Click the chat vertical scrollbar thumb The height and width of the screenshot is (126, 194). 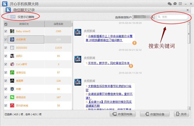click(189, 34)
